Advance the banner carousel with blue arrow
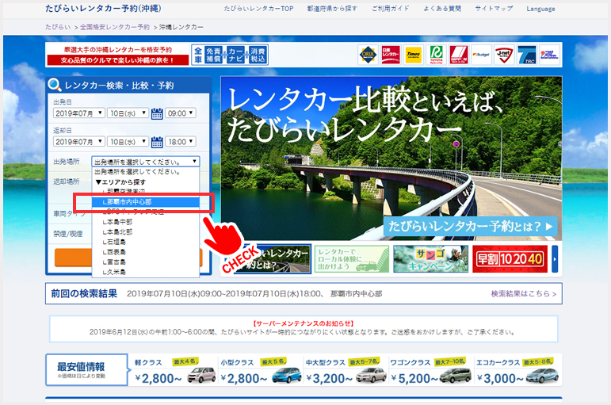 [x=555, y=259]
